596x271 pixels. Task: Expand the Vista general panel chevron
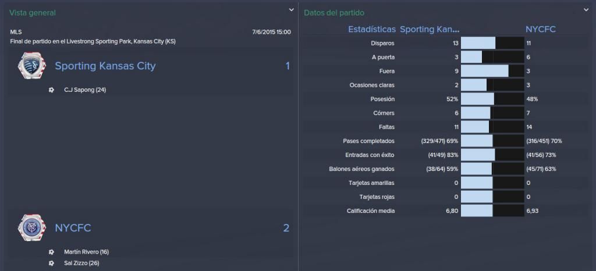click(x=291, y=10)
